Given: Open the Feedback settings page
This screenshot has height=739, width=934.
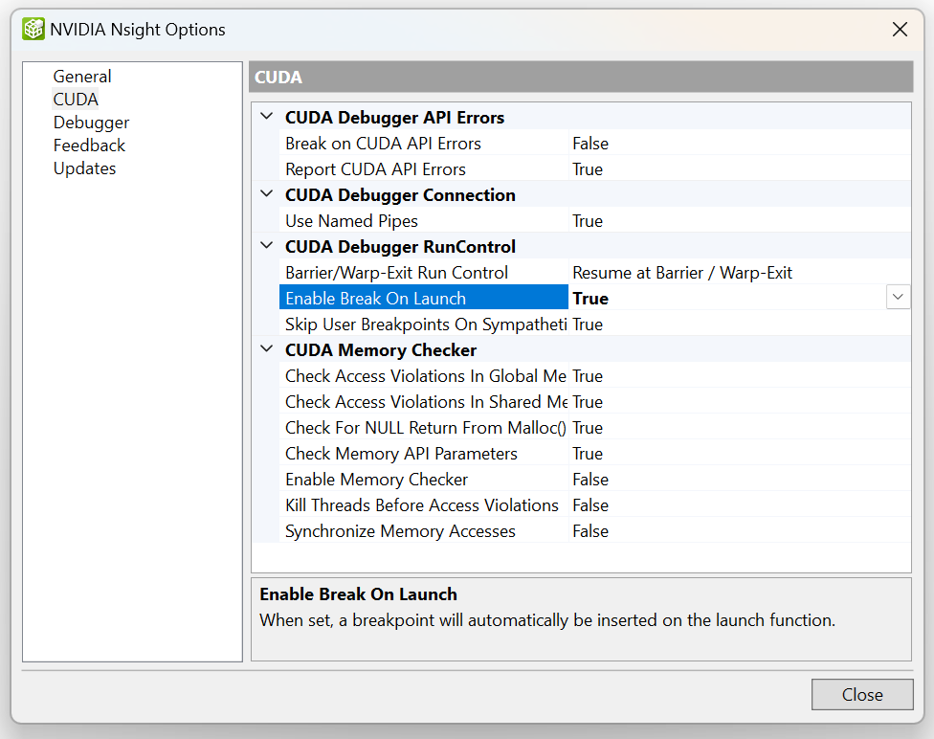Looking at the screenshot, I should (x=88, y=145).
